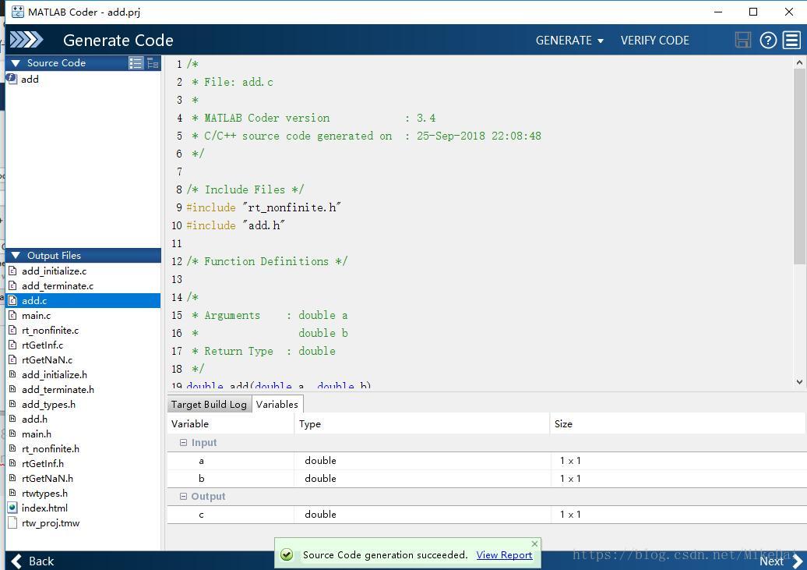The width and height of the screenshot is (807, 570).
Task: Collapse the Output Files panel
Action: (x=16, y=255)
